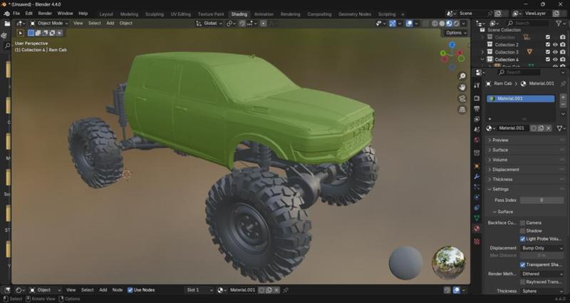
Task: Uncheck Transparent Shadows checkbox
Action: pyautogui.click(x=522, y=265)
